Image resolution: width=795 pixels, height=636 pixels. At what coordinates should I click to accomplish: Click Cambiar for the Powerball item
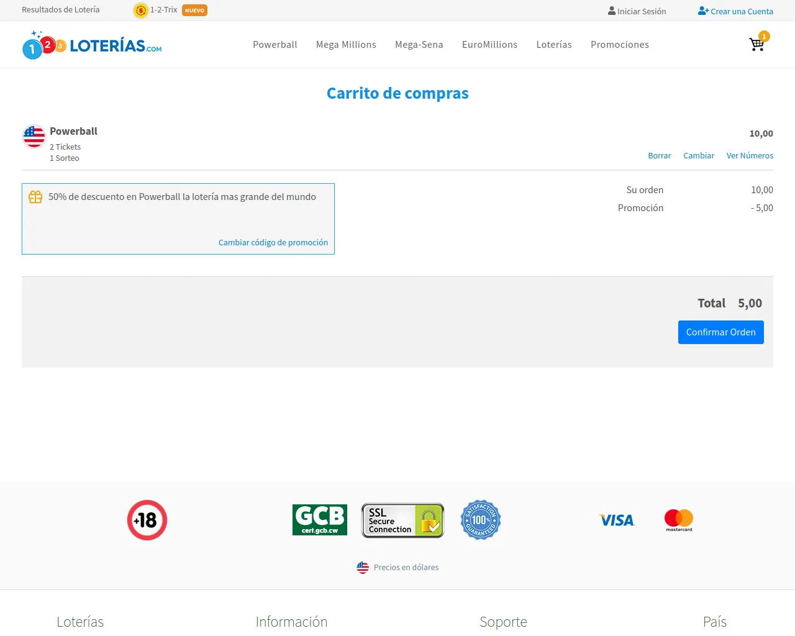click(699, 156)
